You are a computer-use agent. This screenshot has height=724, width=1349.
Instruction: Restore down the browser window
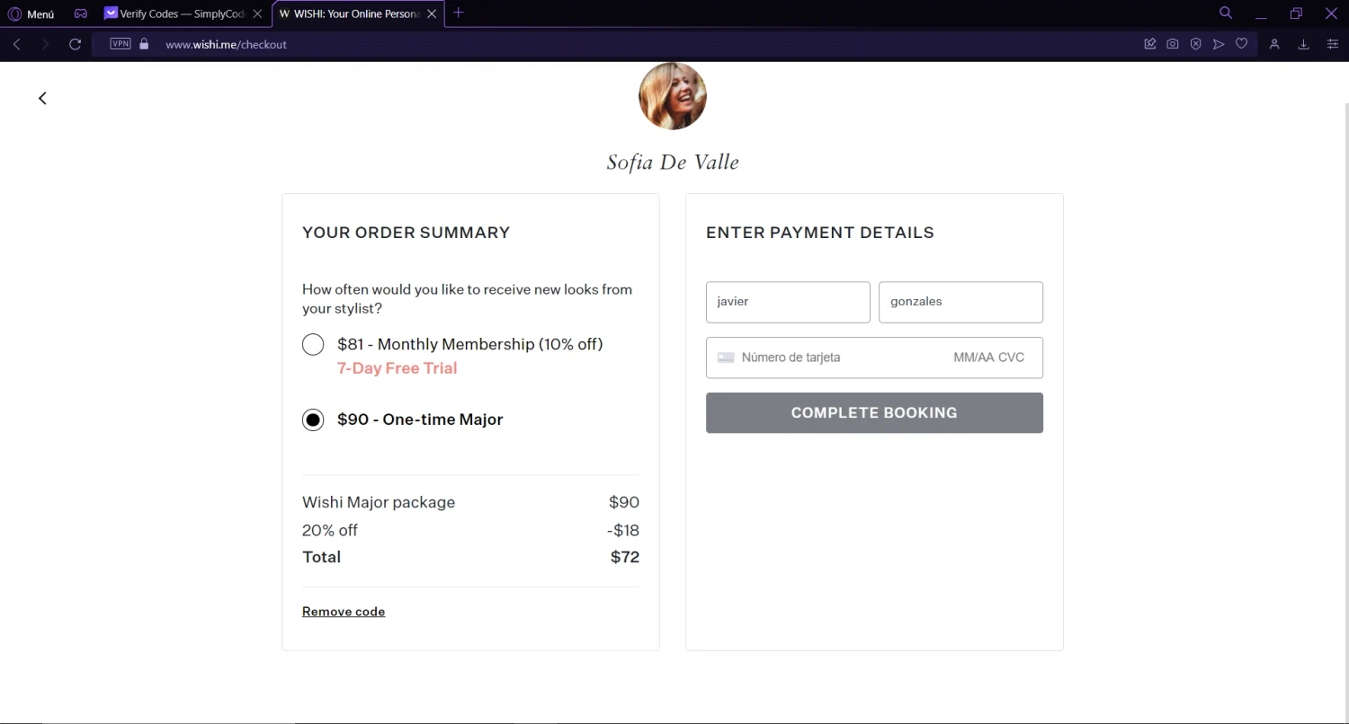coord(1296,13)
